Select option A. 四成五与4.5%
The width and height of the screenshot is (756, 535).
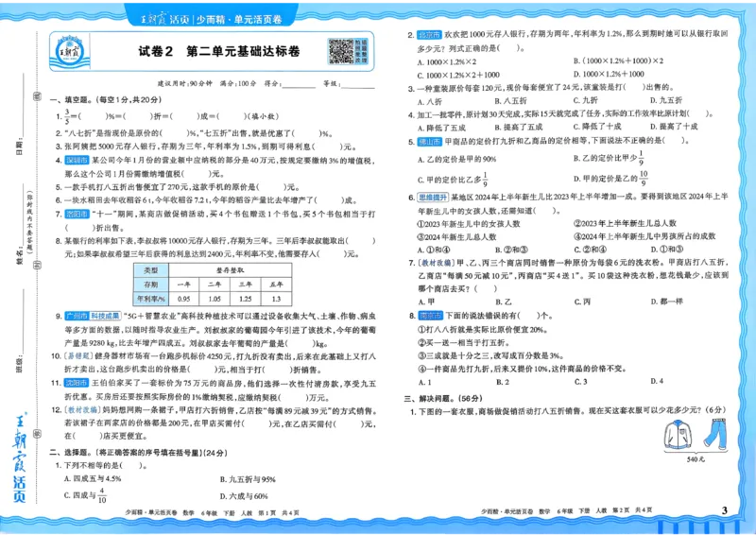pyautogui.click(x=93, y=478)
